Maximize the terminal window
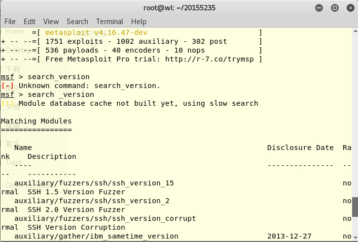358x242 pixels. click(334, 8)
